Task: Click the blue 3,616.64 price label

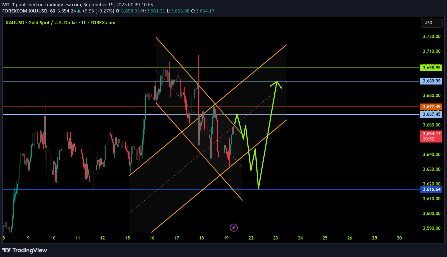Action: point(431,189)
